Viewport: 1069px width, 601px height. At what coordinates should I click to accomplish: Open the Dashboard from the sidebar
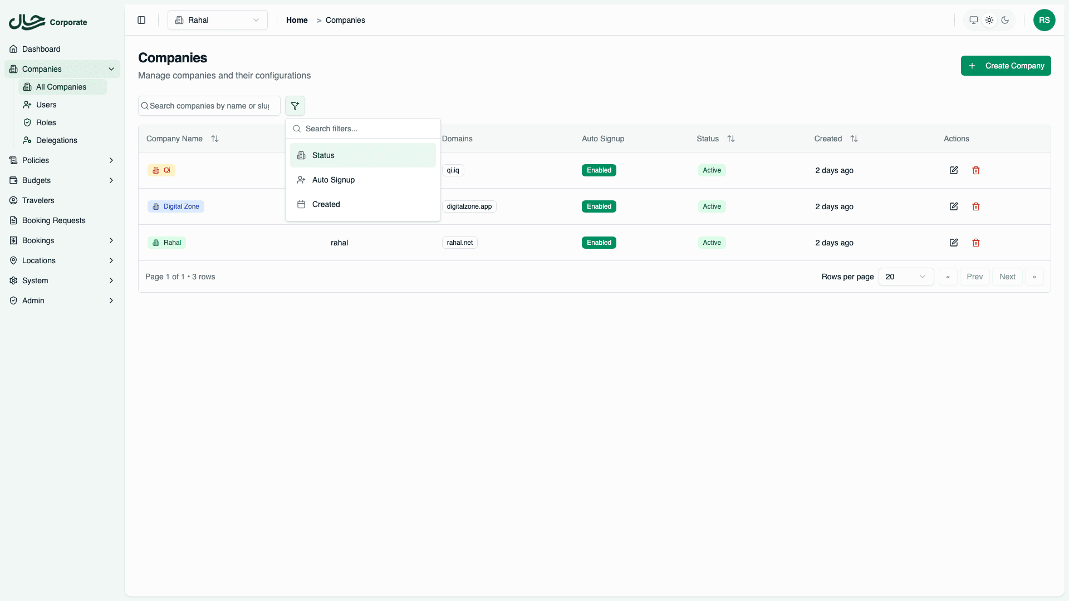click(x=41, y=49)
